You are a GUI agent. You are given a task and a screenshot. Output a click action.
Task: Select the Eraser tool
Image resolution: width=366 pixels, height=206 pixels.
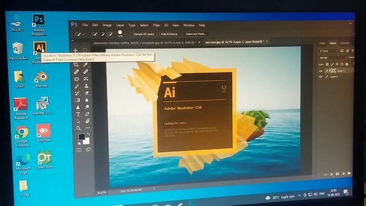coord(86,93)
